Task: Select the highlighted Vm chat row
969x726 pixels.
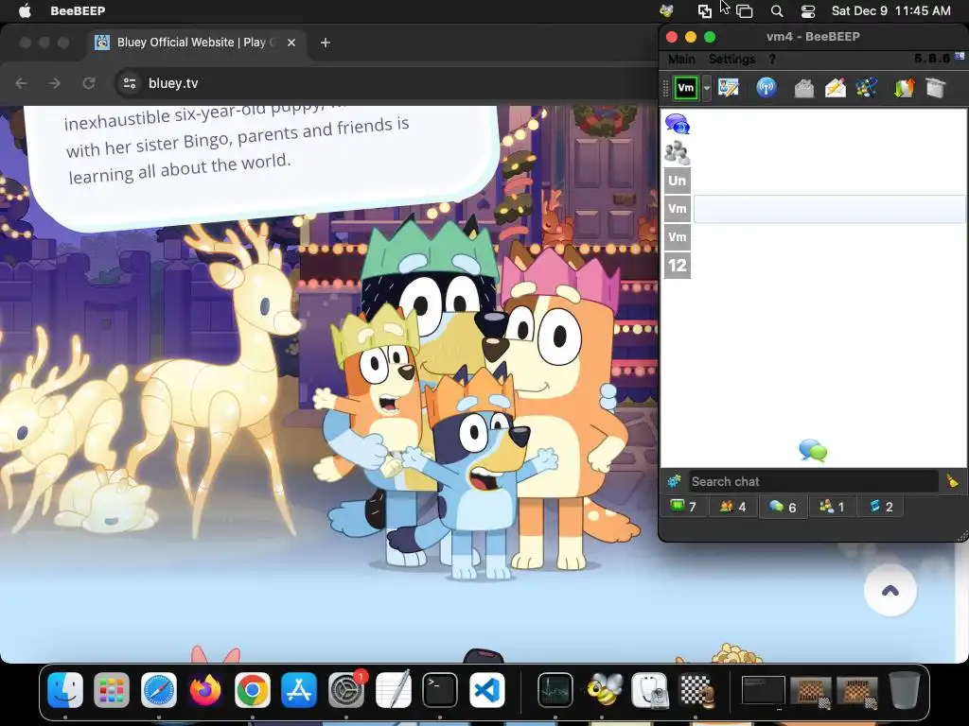Action: (815, 209)
